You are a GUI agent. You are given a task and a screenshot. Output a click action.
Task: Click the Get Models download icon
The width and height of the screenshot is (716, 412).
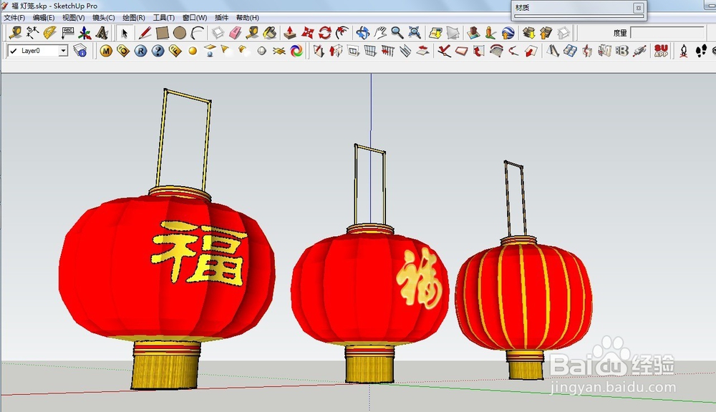pyautogui.click(x=529, y=33)
